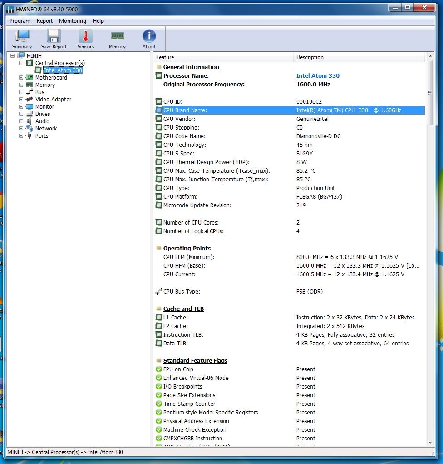
Task: Click the HWiNFO title bar app icon
Action: tap(10, 9)
